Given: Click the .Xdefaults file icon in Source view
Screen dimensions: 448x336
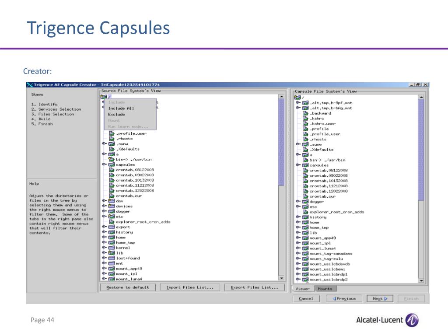Looking at the screenshot, I should point(112,149).
